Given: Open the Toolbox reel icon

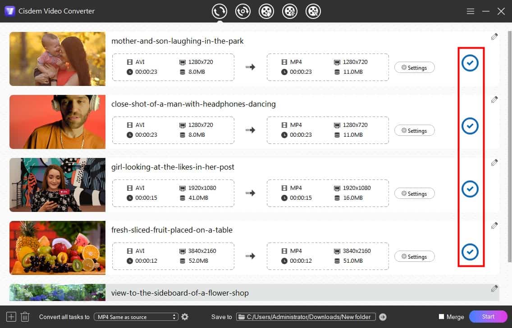Looking at the screenshot, I should click(x=313, y=11).
